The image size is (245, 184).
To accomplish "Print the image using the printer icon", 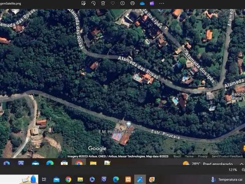I will 132,3.
